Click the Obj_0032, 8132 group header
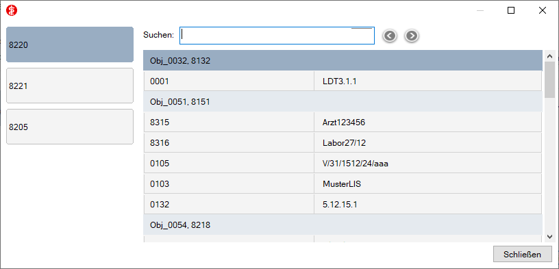 click(x=343, y=60)
